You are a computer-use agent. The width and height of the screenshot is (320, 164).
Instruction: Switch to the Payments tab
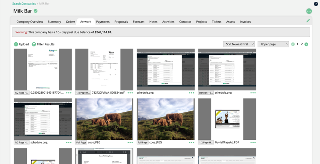point(103,21)
